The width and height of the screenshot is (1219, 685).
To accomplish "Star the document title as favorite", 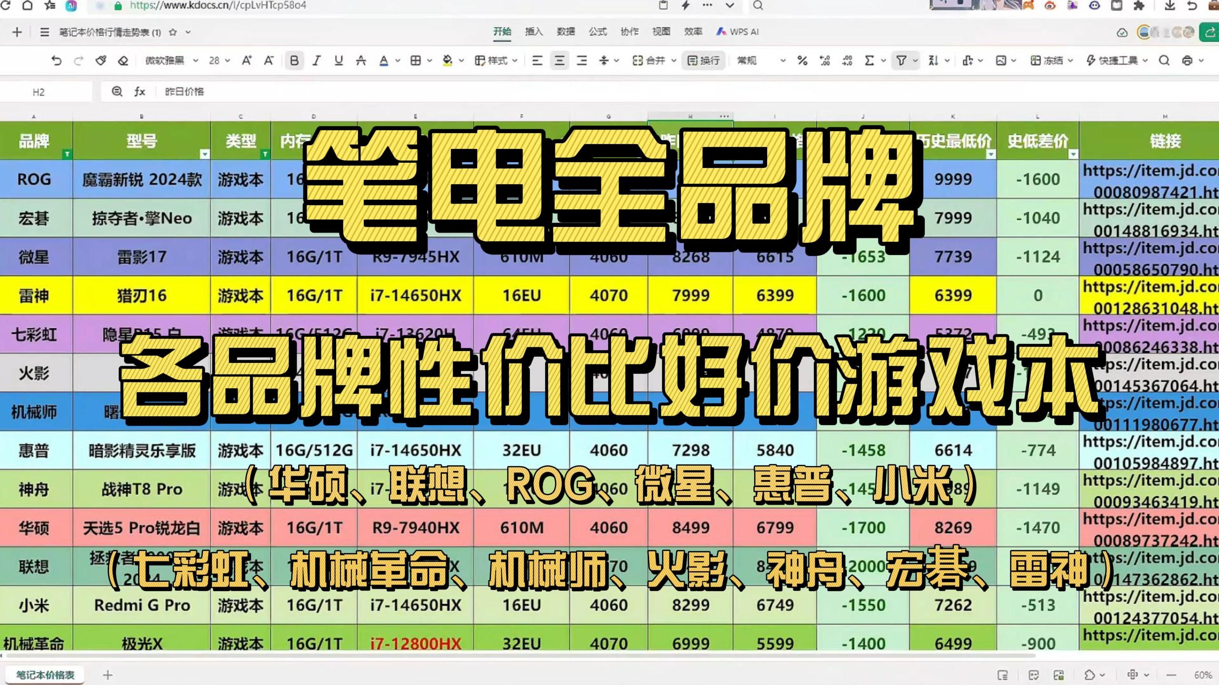I will click(173, 32).
